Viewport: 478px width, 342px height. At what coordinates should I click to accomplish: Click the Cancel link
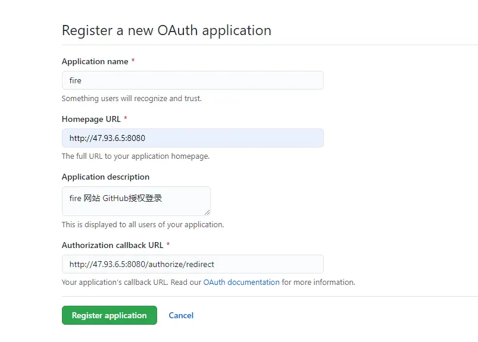[181, 316]
